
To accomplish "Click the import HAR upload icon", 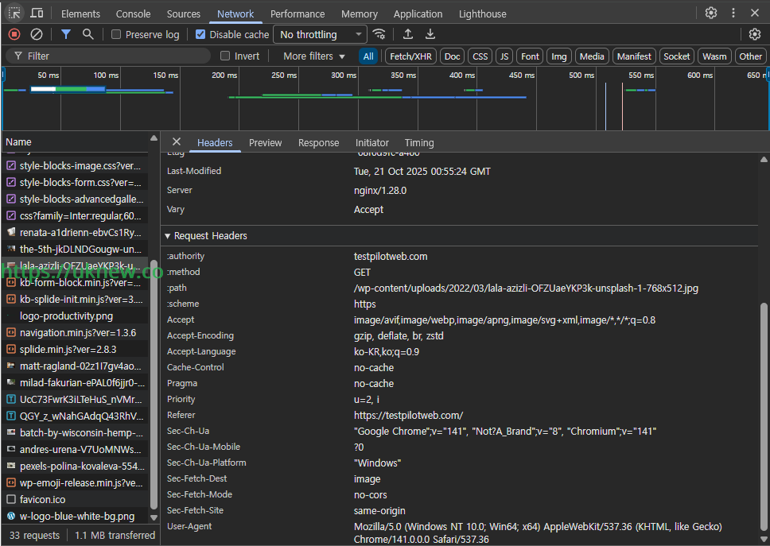I will (x=408, y=34).
